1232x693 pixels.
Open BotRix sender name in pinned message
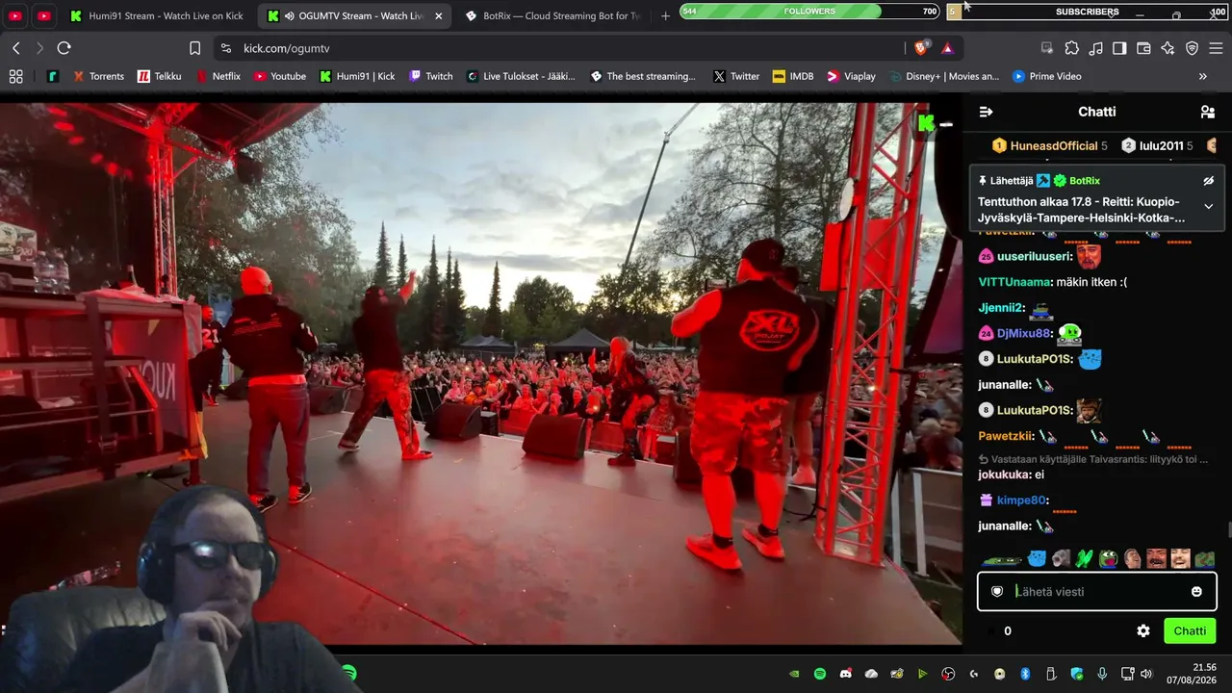click(x=1084, y=181)
